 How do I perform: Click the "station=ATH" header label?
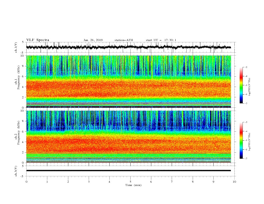(124, 40)
